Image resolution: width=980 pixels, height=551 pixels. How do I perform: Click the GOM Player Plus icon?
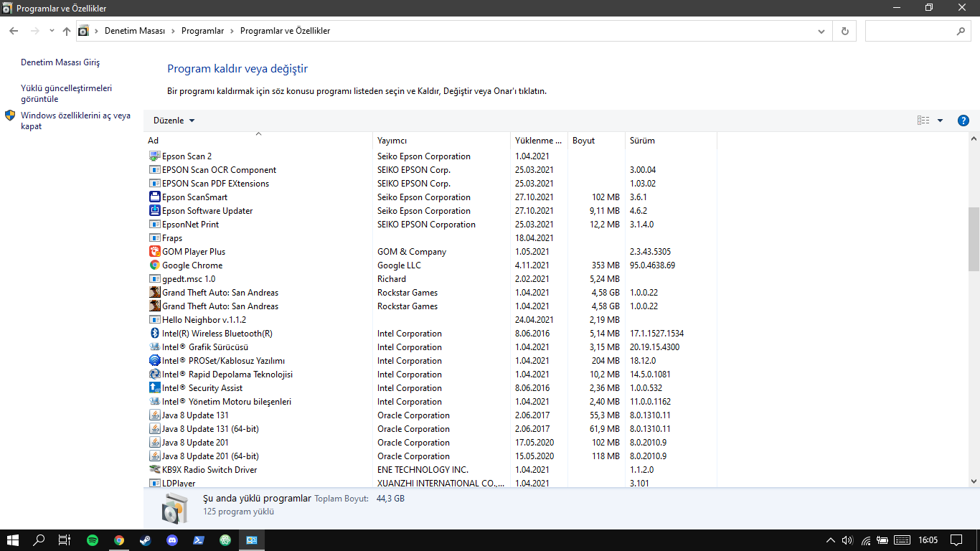[x=154, y=252]
